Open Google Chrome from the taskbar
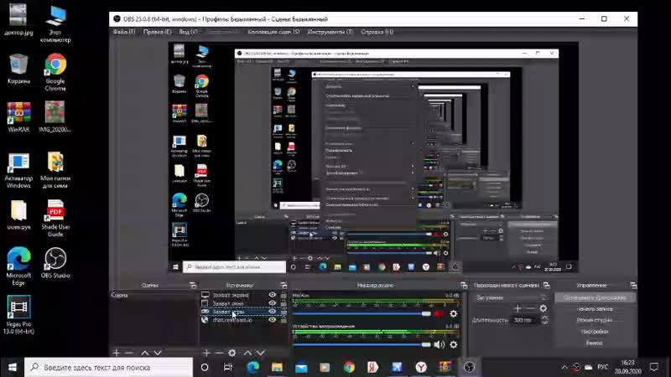This screenshot has height=377, width=671. coord(349,367)
